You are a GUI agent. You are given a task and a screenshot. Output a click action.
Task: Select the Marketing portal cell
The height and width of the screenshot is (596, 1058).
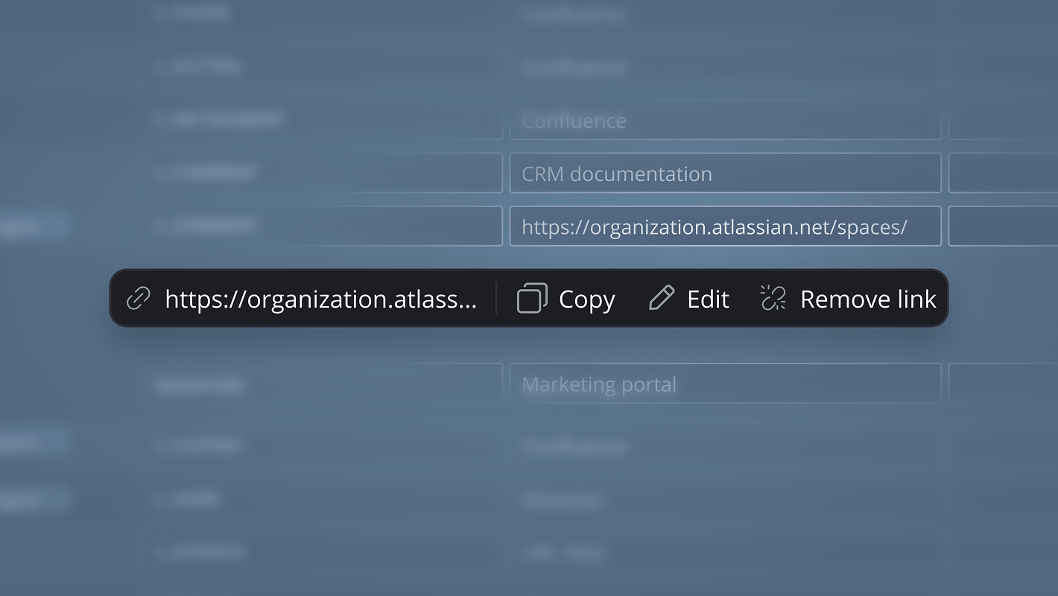726,383
